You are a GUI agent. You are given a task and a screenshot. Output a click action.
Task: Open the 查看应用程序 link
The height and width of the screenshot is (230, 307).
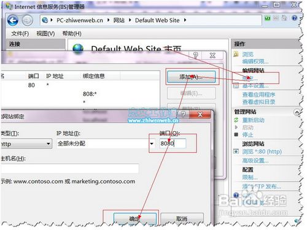[x=258, y=94]
